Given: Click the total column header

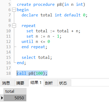Looking at the screenshot, I should pyautogui.click(x=15, y=91).
